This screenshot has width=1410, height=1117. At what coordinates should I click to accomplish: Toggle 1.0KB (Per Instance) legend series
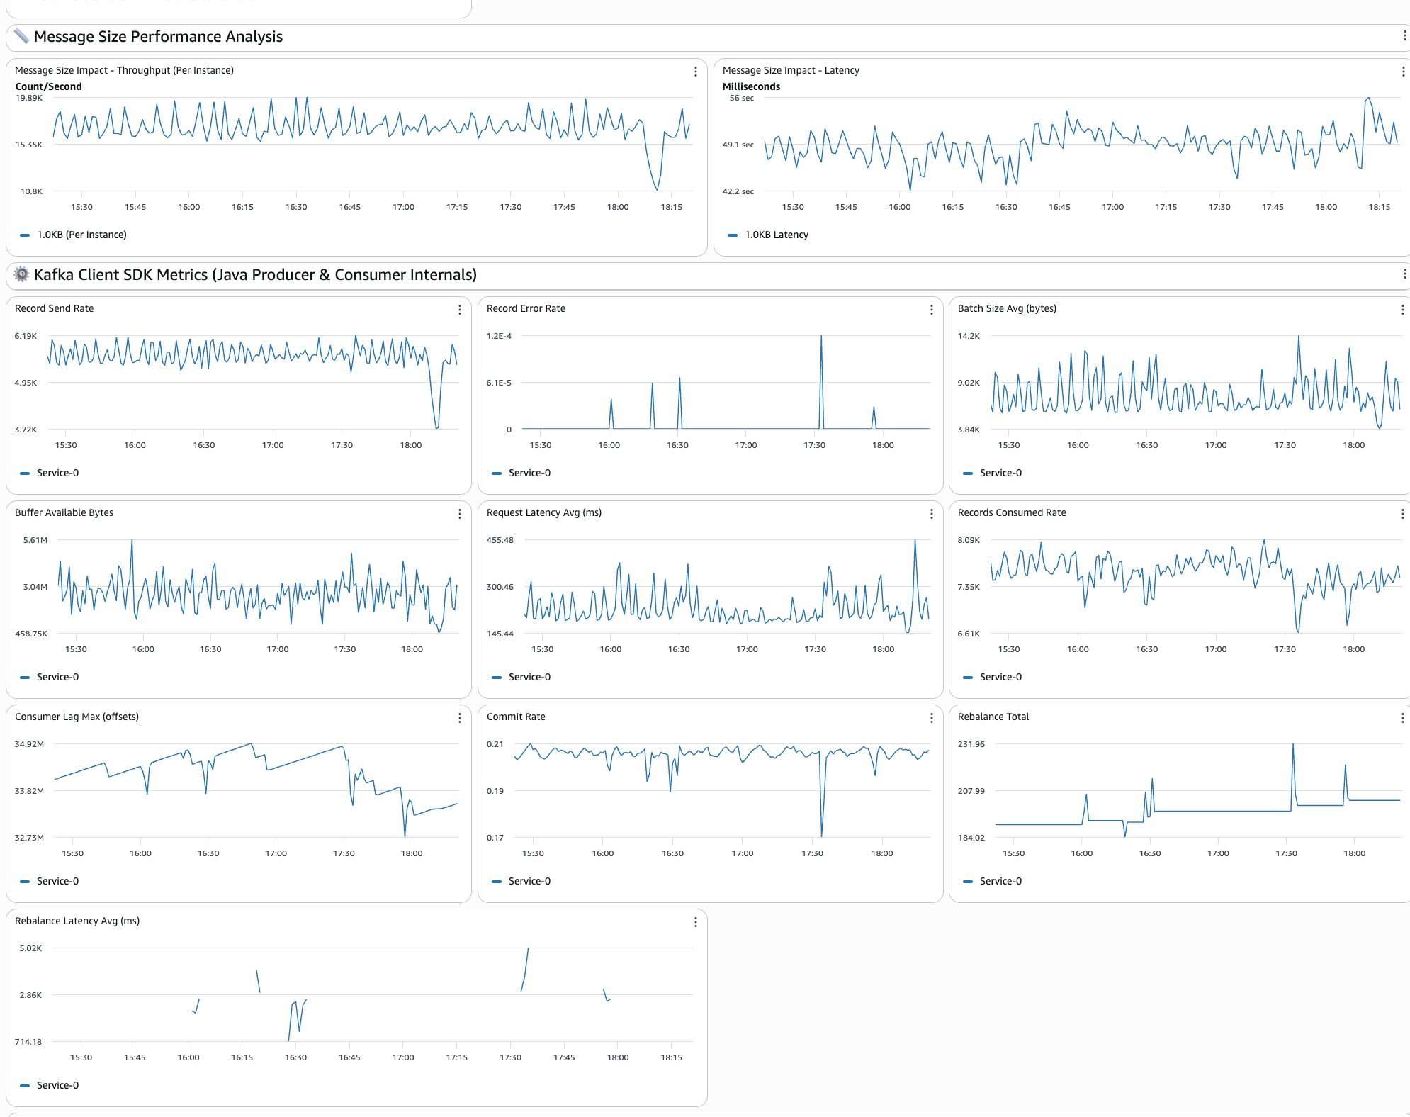81,235
